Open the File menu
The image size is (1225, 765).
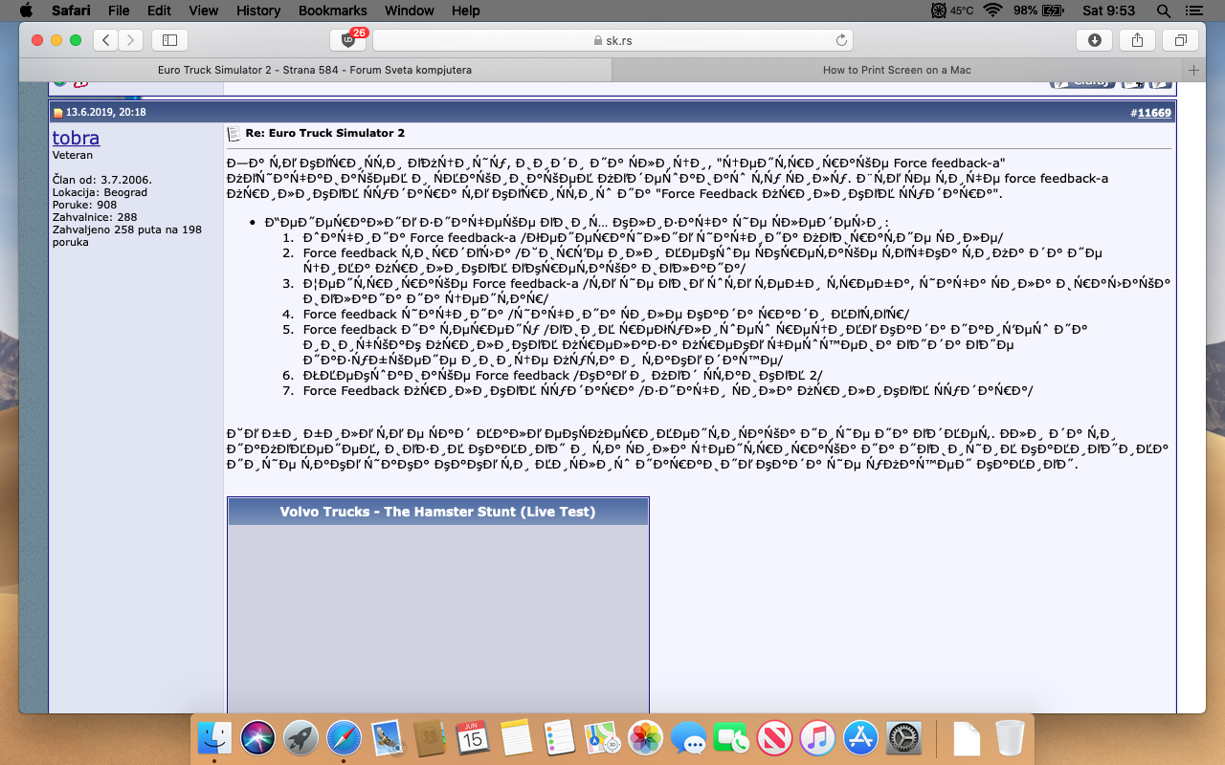click(x=119, y=11)
